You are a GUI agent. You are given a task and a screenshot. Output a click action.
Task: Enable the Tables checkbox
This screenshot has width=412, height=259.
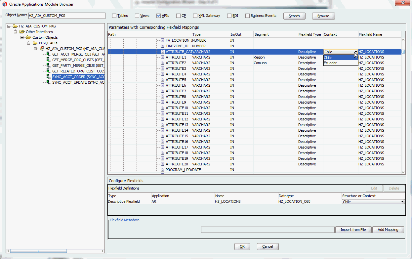(x=114, y=16)
